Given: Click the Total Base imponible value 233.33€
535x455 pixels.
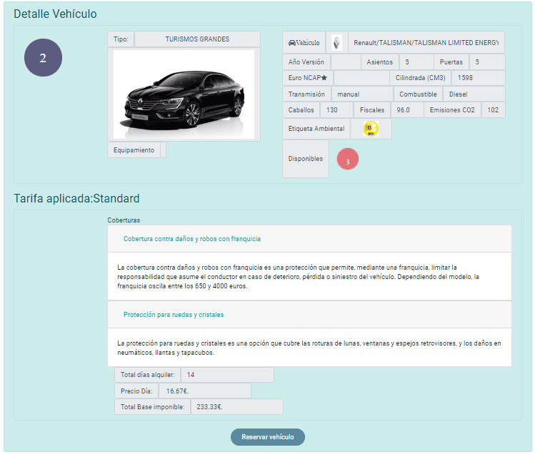Looking at the screenshot, I should click(x=237, y=407).
